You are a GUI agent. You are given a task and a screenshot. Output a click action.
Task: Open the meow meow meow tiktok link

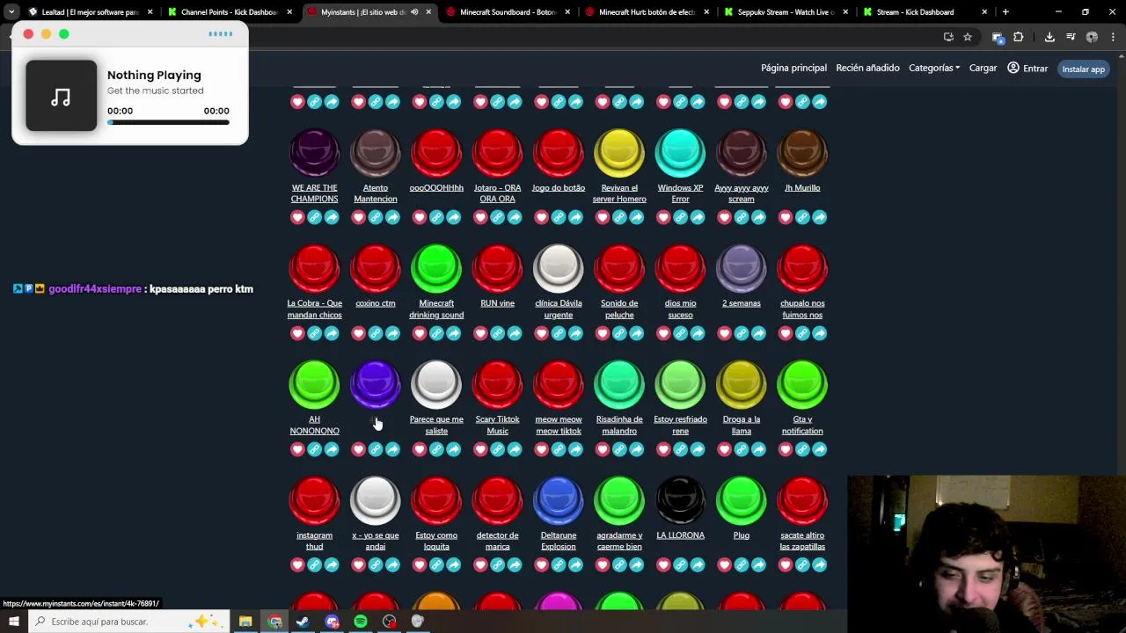559,425
